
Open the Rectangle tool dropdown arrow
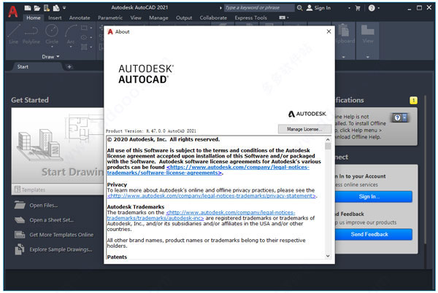91,28
